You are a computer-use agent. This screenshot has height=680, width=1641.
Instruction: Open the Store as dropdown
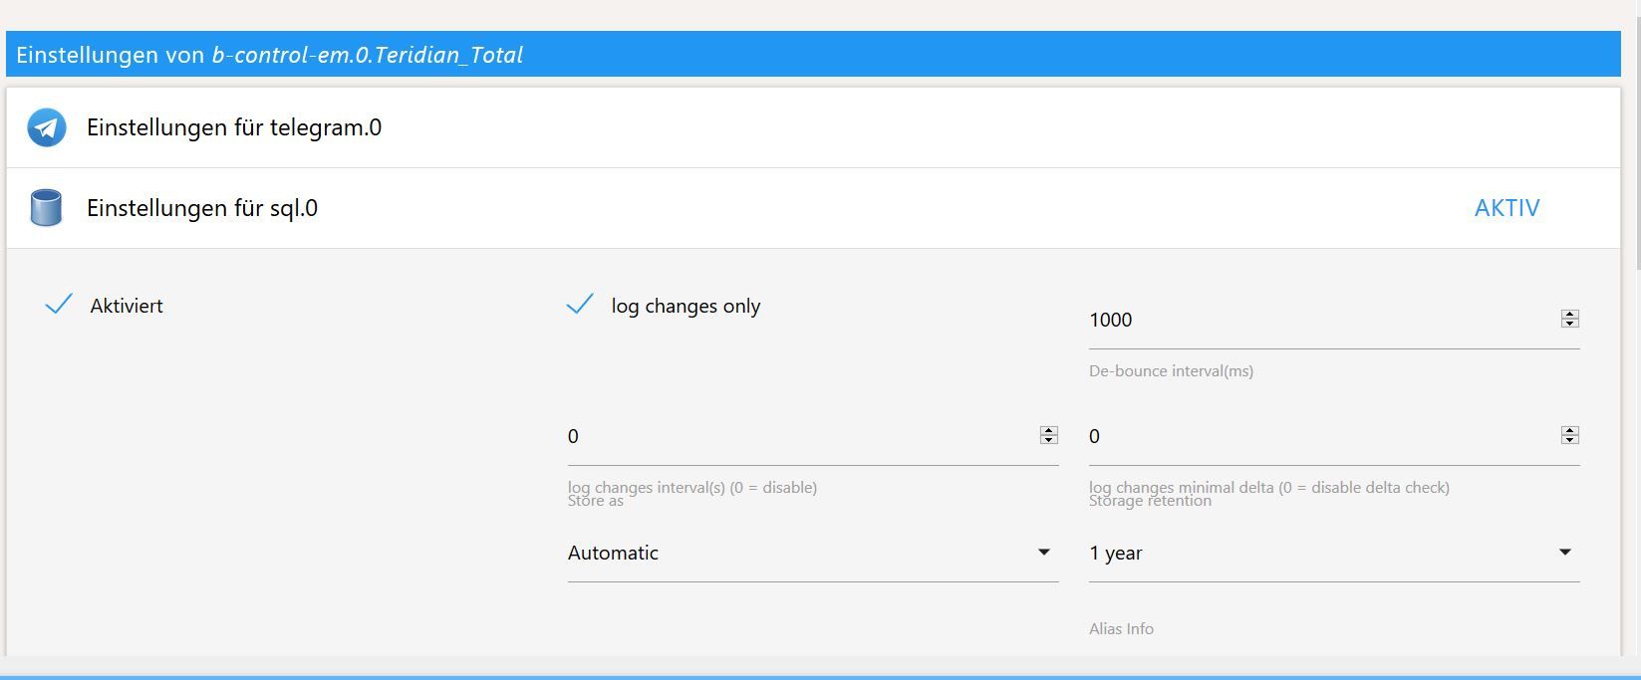coord(812,554)
